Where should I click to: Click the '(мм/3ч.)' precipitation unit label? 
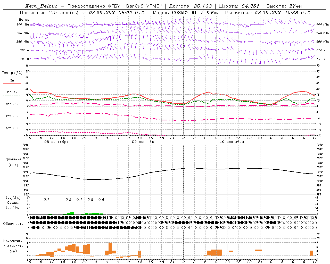tap(13, 198)
